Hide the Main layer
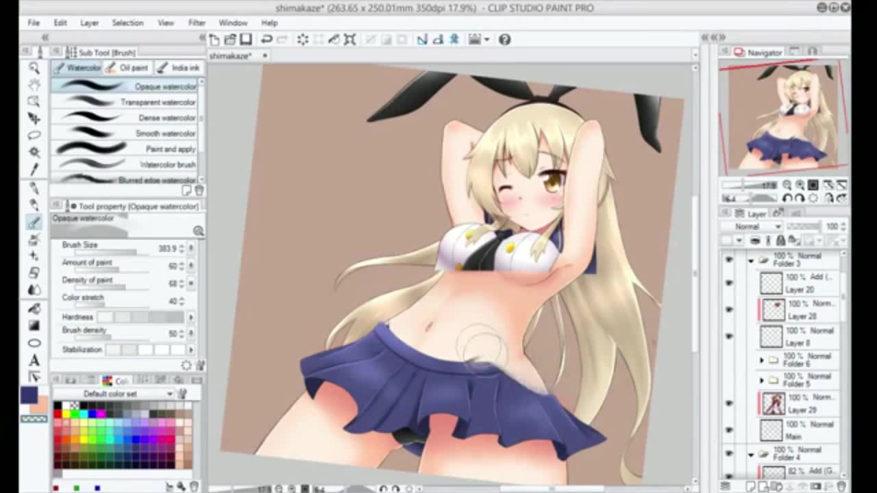The width and height of the screenshot is (877, 493). click(728, 430)
